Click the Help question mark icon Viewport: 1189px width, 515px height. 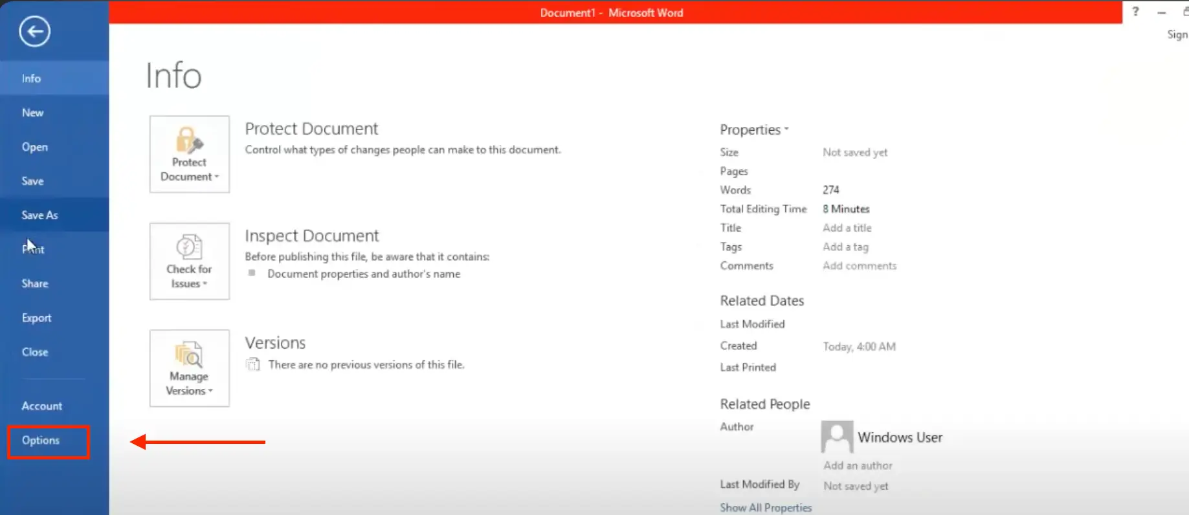(x=1135, y=12)
